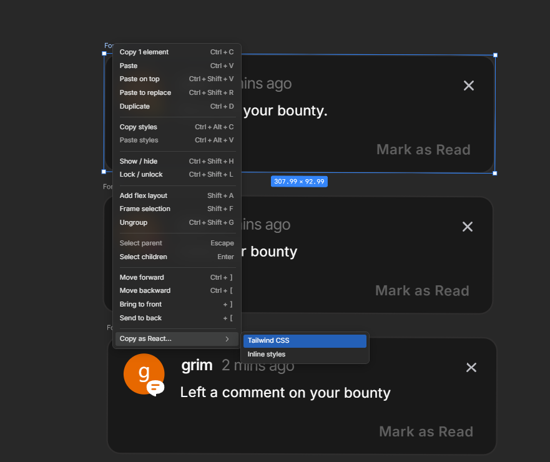Select Ungroup in the context menu
The height and width of the screenshot is (462, 550).
pos(177,222)
